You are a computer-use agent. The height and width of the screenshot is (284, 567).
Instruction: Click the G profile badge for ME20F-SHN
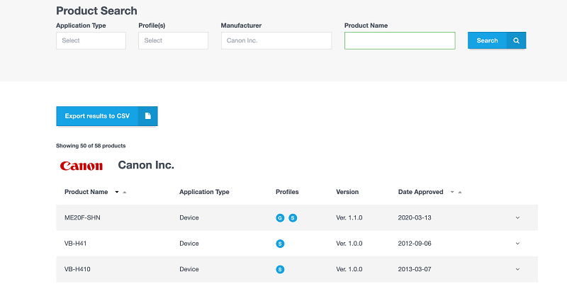click(280, 217)
